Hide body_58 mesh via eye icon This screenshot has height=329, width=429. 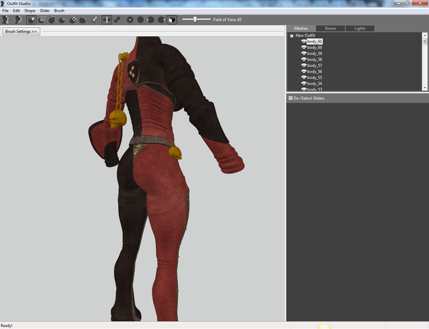coord(303,59)
